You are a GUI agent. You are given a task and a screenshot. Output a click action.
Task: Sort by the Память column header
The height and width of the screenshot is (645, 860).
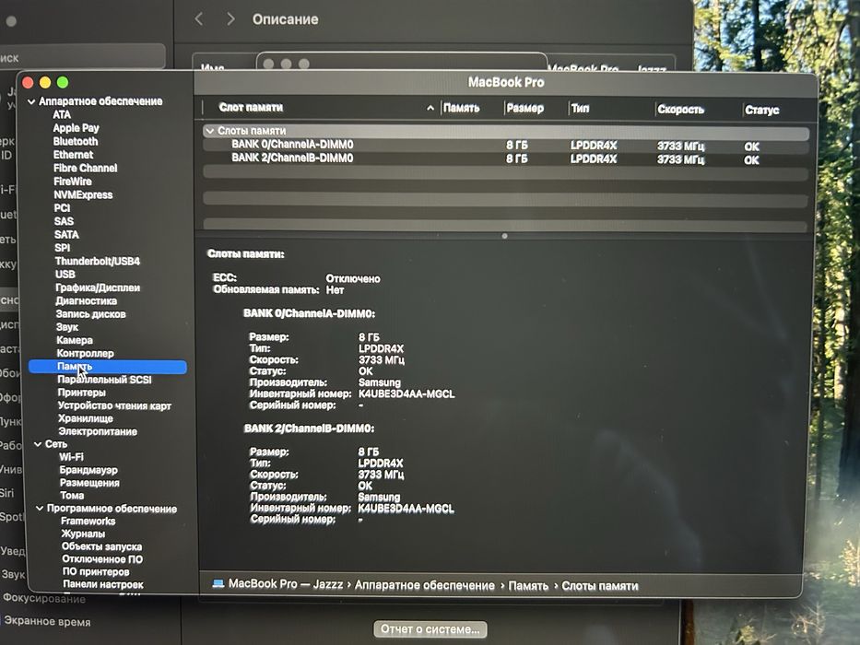tap(461, 108)
